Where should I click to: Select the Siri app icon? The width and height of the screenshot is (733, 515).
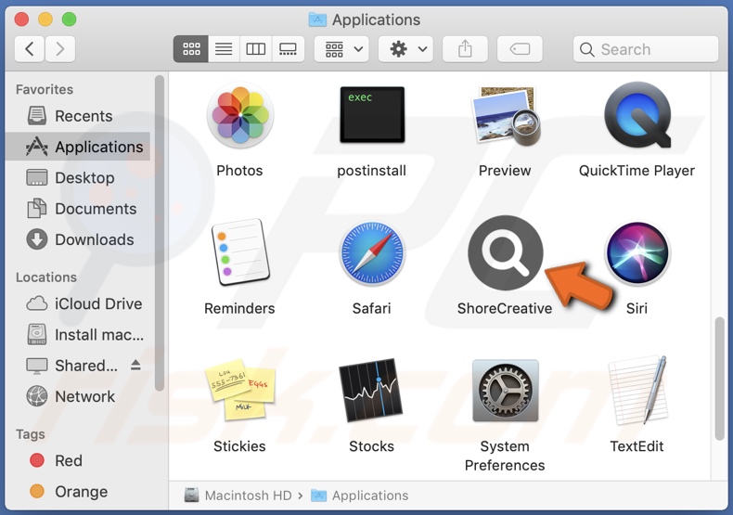pyautogui.click(x=637, y=252)
